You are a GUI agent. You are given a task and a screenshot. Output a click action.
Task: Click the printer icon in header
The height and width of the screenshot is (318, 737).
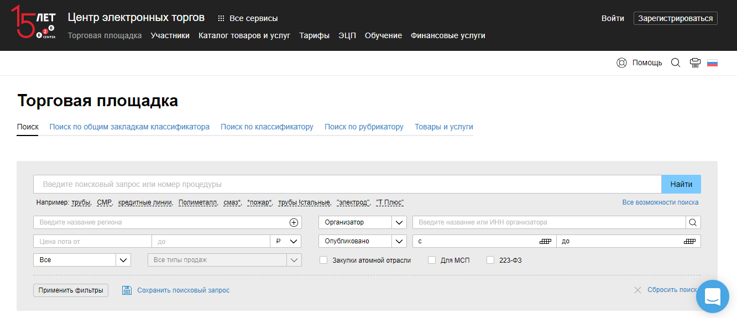[695, 63]
